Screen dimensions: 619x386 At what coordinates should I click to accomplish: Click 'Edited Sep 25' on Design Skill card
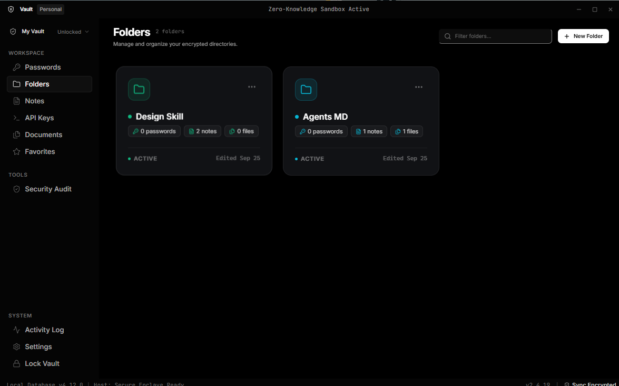[238, 158]
